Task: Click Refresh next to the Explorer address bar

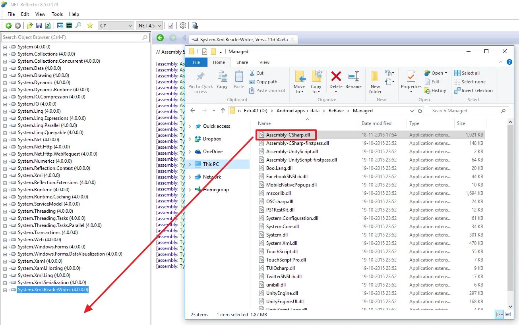Action: pyautogui.click(x=420, y=111)
